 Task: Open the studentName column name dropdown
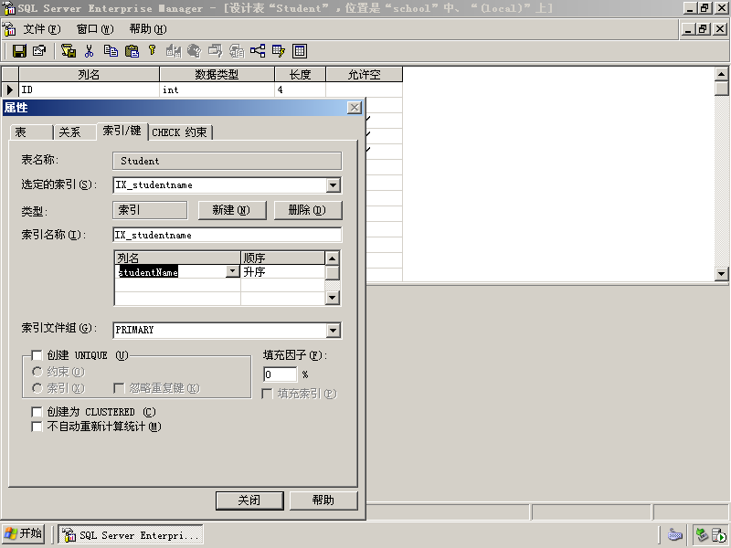pyautogui.click(x=232, y=271)
